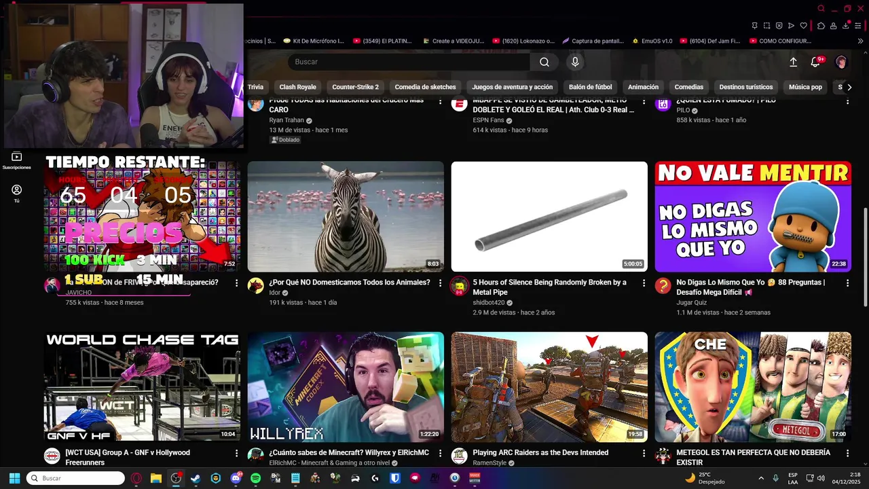Open the Kit De Micrófono bookmark
The height and width of the screenshot is (489, 869).
click(313, 41)
